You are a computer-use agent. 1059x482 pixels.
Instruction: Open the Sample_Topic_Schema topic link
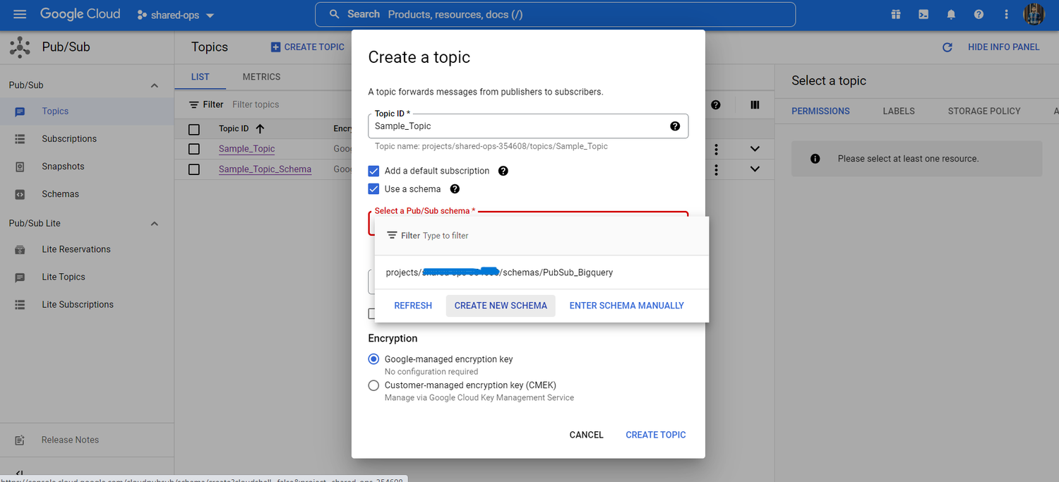click(x=265, y=169)
